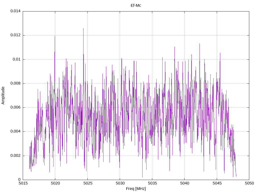Click the 5020 x-axis tick label
The width and height of the screenshot is (256, 192).
(x=55, y=183)
